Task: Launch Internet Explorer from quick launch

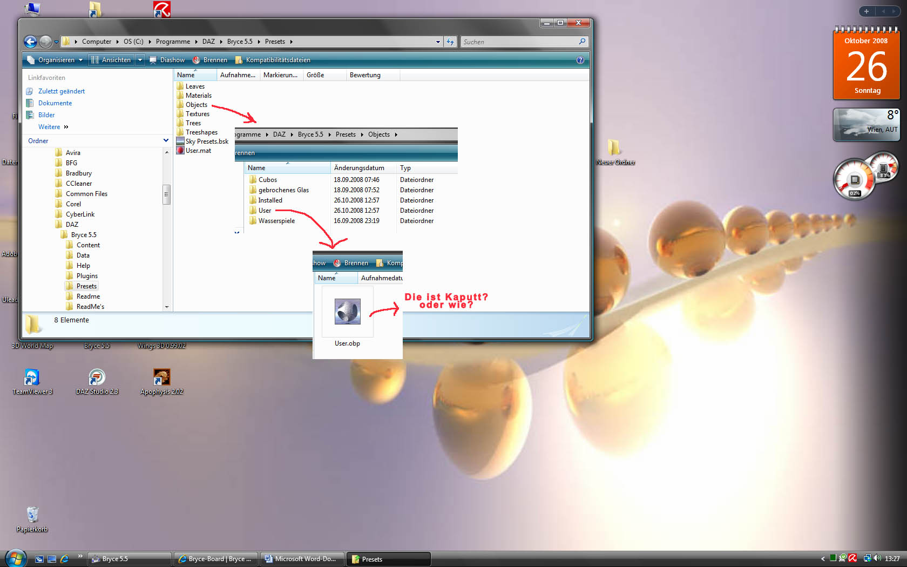Action: click(x=65, y=559)
